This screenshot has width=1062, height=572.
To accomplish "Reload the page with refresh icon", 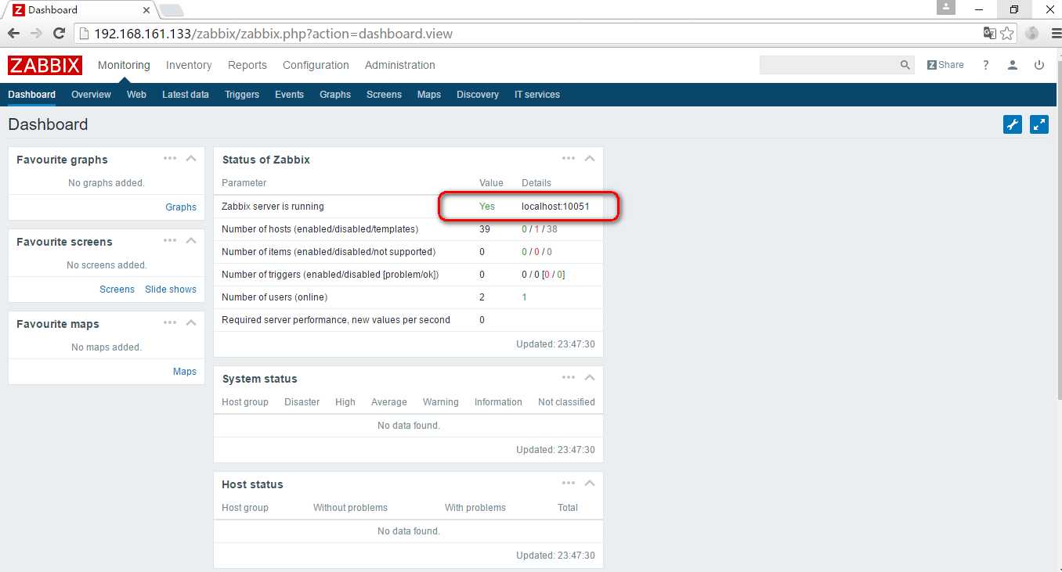I will [59, 34].
